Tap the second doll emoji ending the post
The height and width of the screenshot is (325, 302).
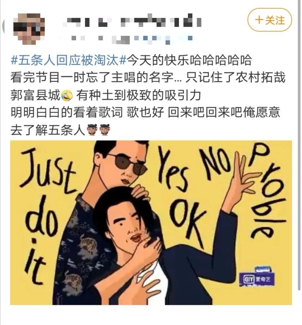[105, 130]
